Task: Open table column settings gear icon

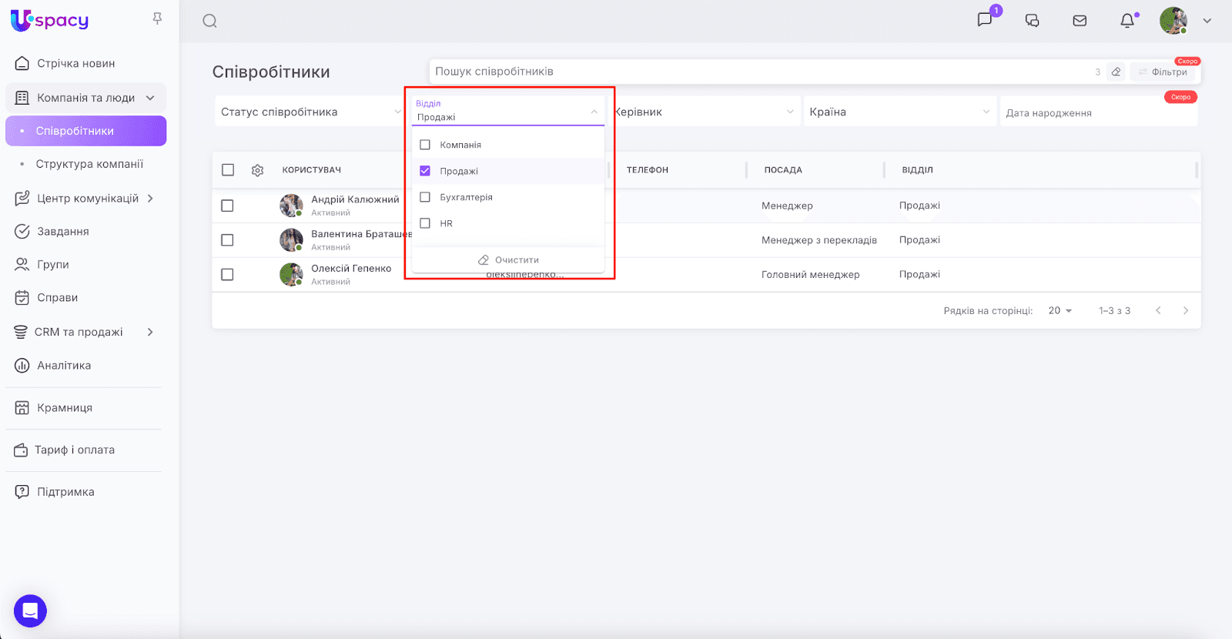Action: [x=258, y=170]
